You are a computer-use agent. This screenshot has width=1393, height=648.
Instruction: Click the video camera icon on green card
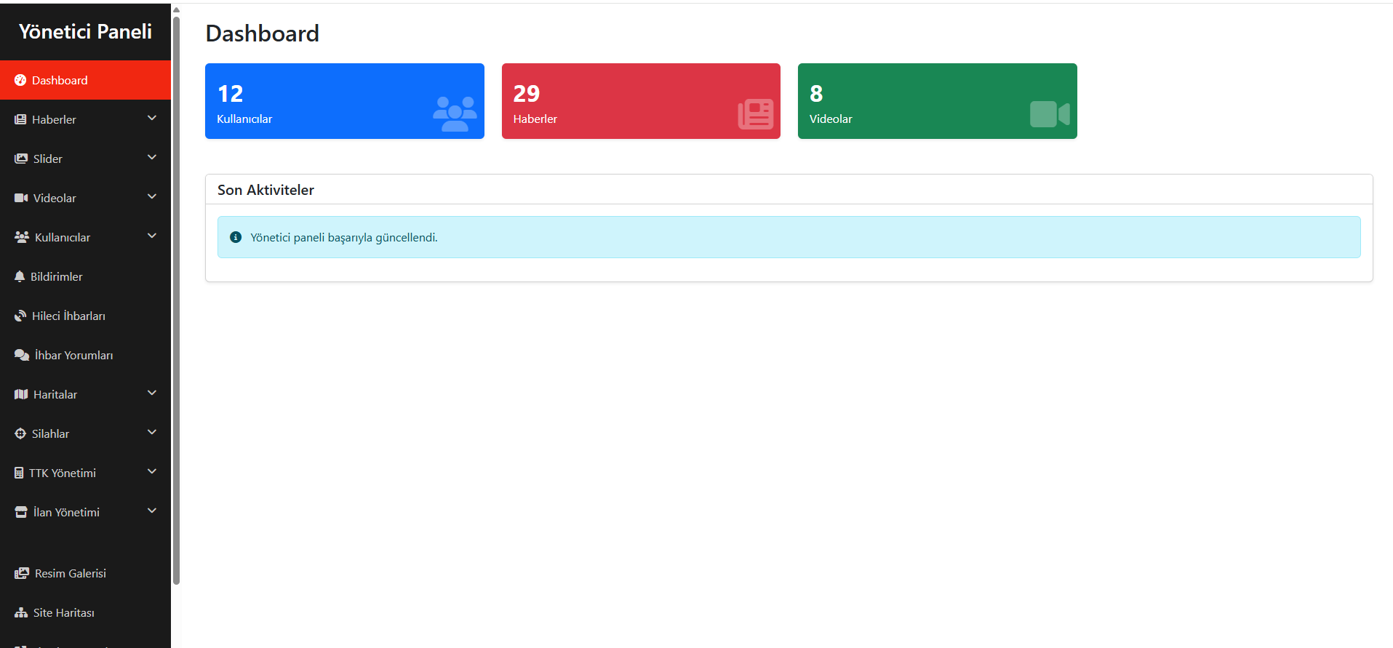pyautogui.click(x=1050, y=114)
